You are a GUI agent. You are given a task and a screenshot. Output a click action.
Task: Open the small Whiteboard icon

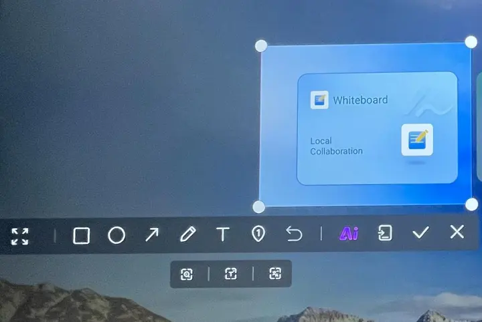pyautogui.click(x=319, y=100)
